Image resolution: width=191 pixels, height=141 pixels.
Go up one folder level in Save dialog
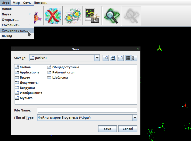[106, 58]
